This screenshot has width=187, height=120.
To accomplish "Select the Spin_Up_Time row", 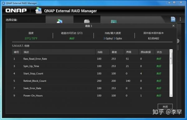I will (x=91, y=66).
